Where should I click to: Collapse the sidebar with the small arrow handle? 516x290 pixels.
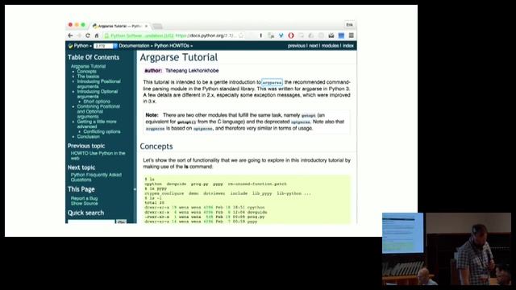point(135,189)
